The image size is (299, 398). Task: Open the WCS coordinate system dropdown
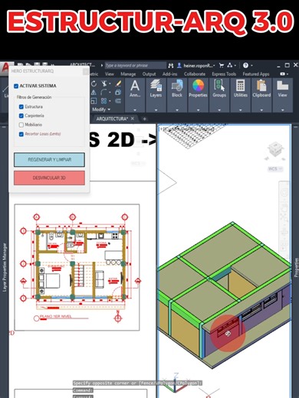pos(275,168)
